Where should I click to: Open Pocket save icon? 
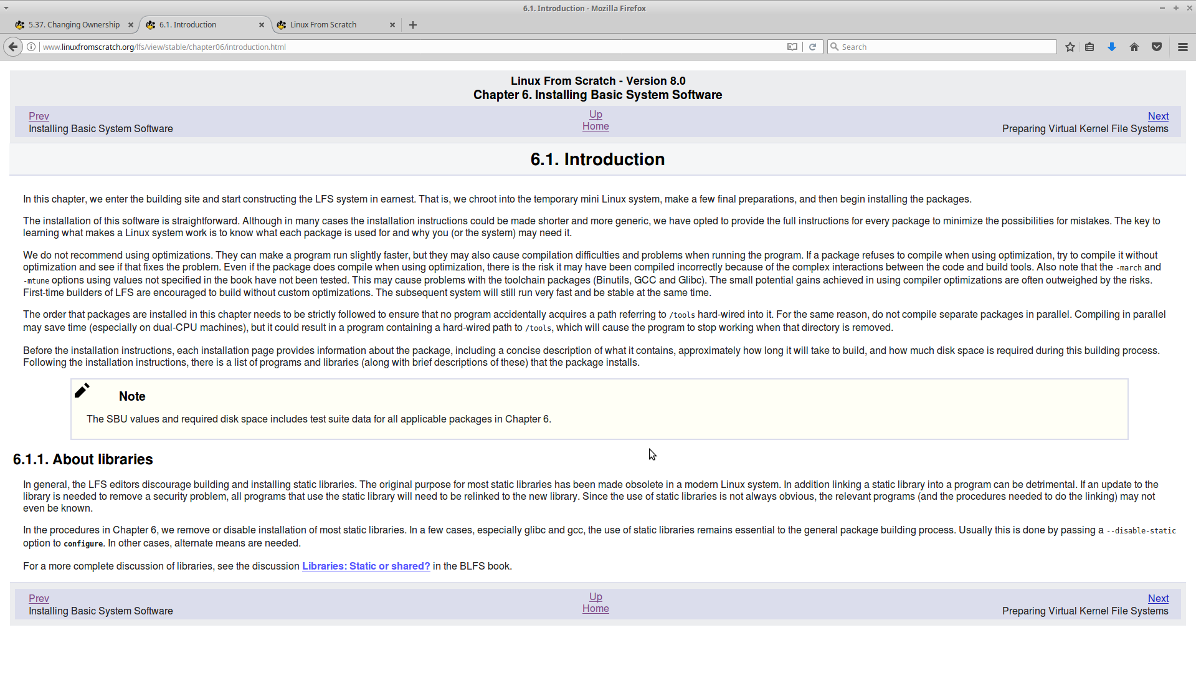pyautogui.click(x=1157, y=47)
